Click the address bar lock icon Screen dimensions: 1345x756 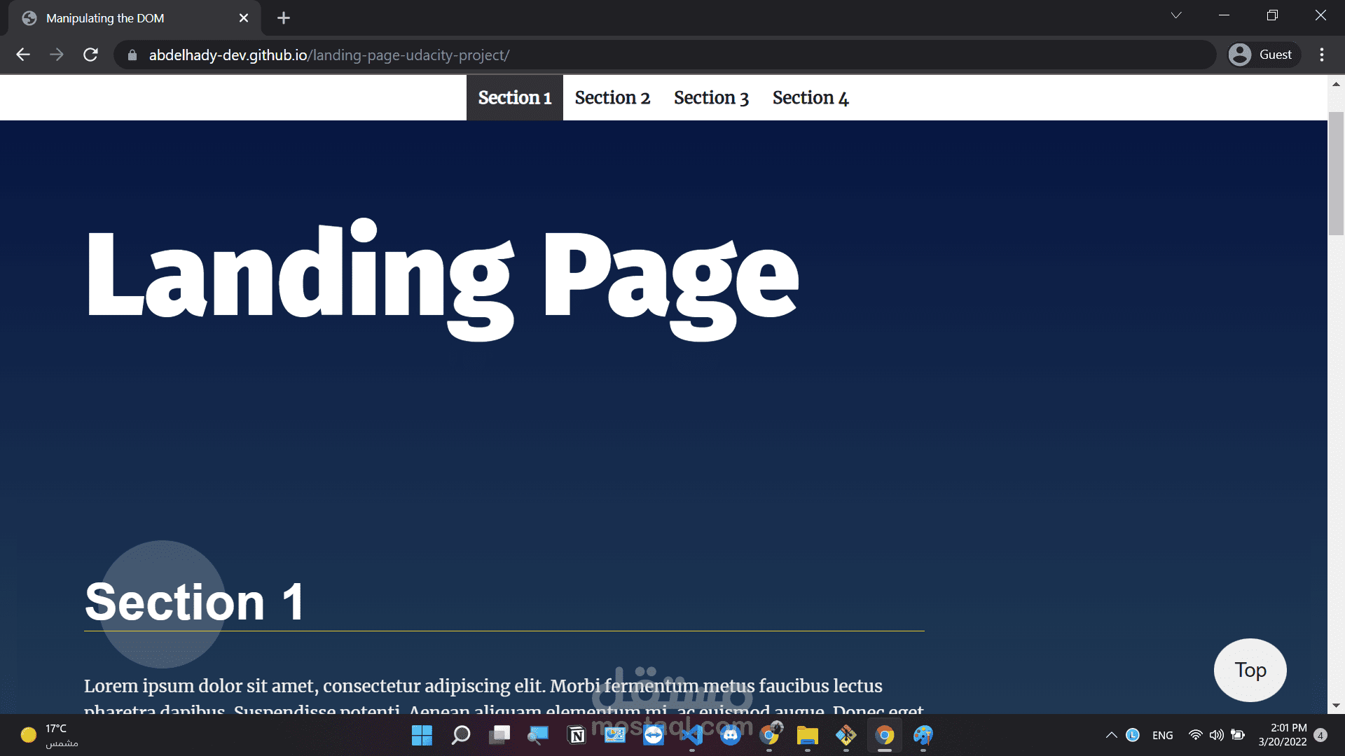(133, 55)
